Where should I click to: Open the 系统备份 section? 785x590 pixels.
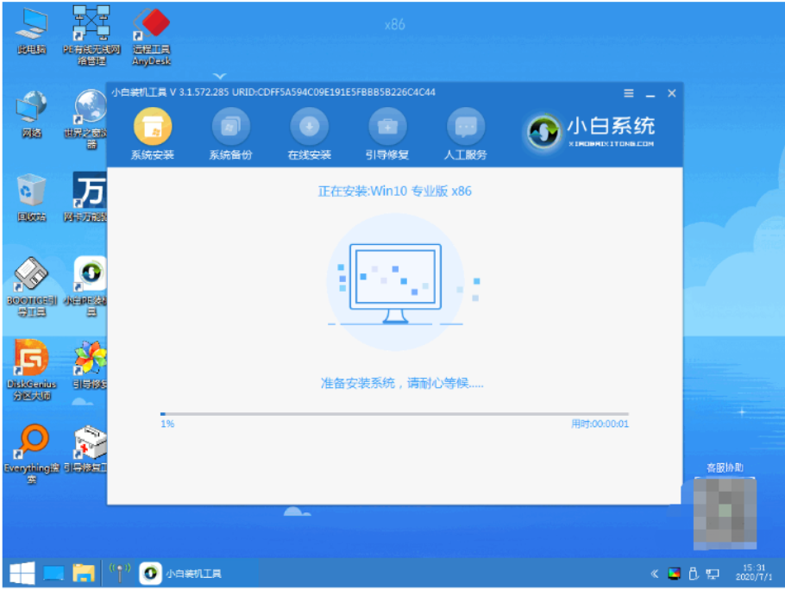[x=230, y=134]
